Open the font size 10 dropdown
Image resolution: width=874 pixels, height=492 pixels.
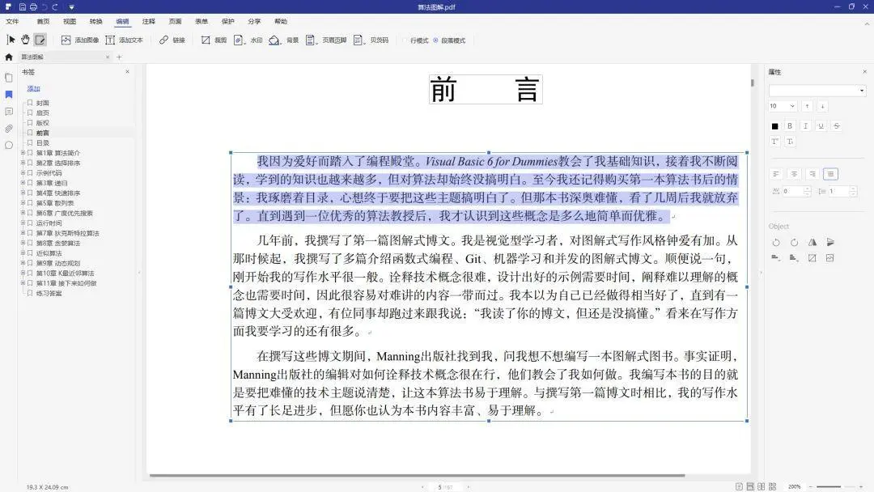coord(783,106)
